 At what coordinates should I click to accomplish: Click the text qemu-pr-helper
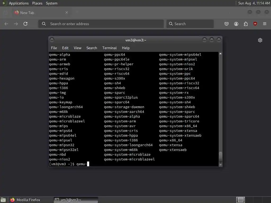[x=119, y=64]
